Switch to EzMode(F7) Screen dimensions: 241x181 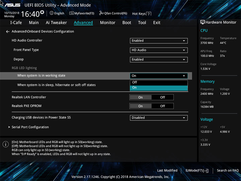(x=197, y=171)
